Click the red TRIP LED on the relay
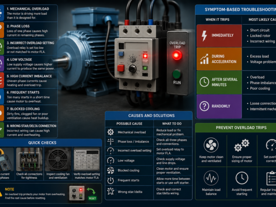Viewport: 276px width, 207px height. click(x=145, y=56)
